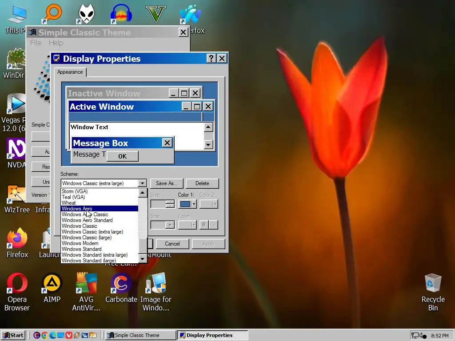Image resolution: width=455 pixels, height=341 pixels.
Task: Click the window switcher quick launch icon
Action: (85, 336)
